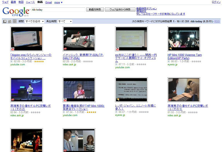Switch to list view icon
Screen dimensions: 222x152
click(x=5, y=21)
